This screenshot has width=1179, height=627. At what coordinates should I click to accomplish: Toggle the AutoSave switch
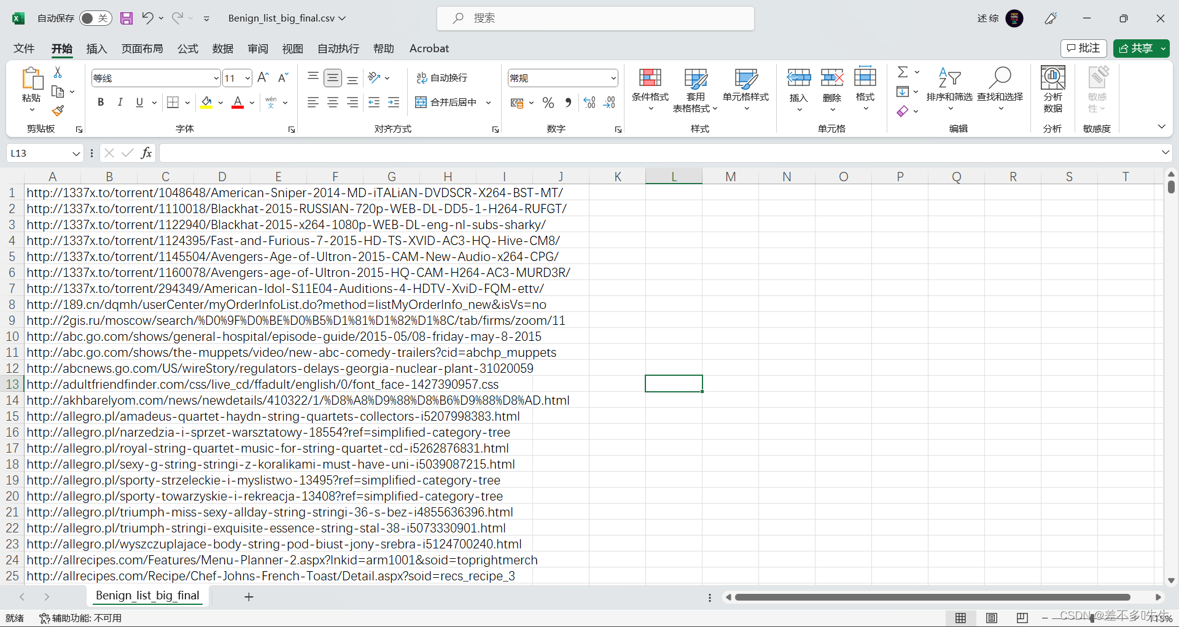[95, 18]
